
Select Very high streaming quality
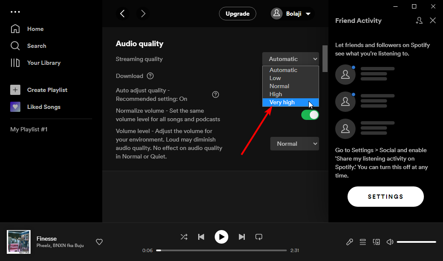click(x=291, y=103)
